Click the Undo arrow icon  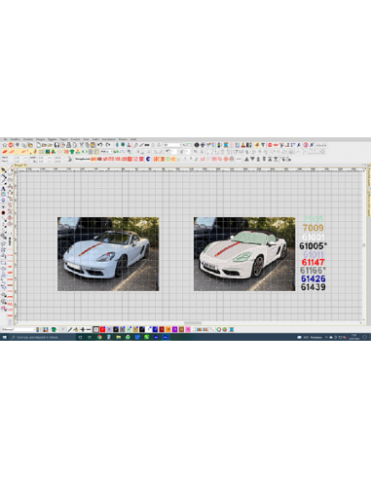click(99, 145)
